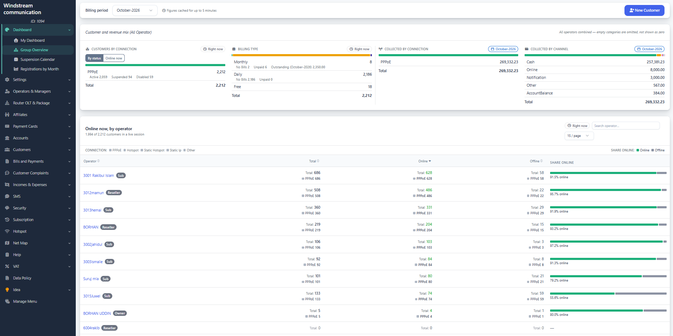Open operator link 3001 Rakibul Islam
The image size is (673, 336).
[98, 175]
